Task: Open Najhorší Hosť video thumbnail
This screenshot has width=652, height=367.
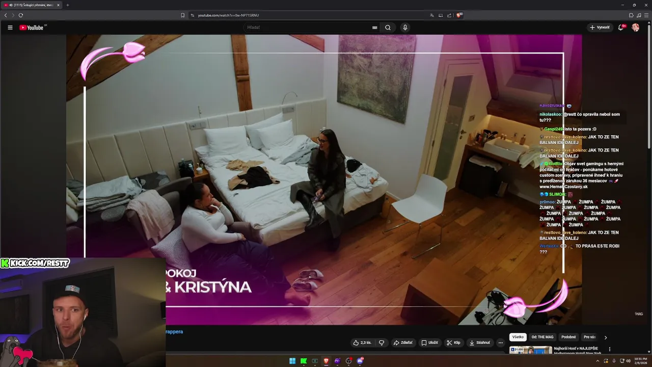Action: pyautogui.click(x=531, y=350)
